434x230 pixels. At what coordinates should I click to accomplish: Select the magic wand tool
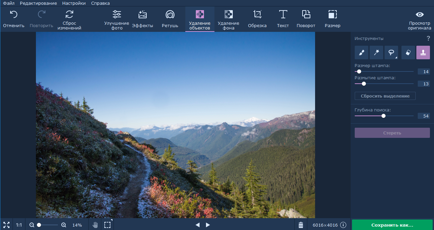pyautogui.click(x=376, y=53)
